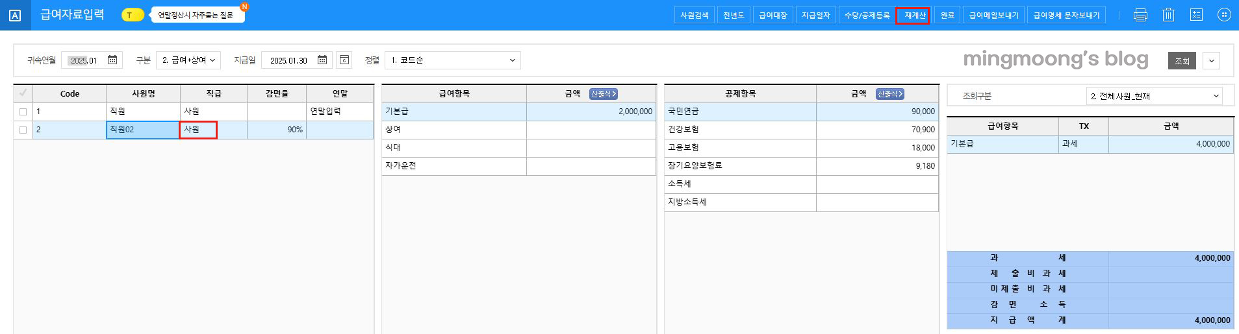
Task: Select employee name cell 직원 in row 1
Action: click(143, 112)
